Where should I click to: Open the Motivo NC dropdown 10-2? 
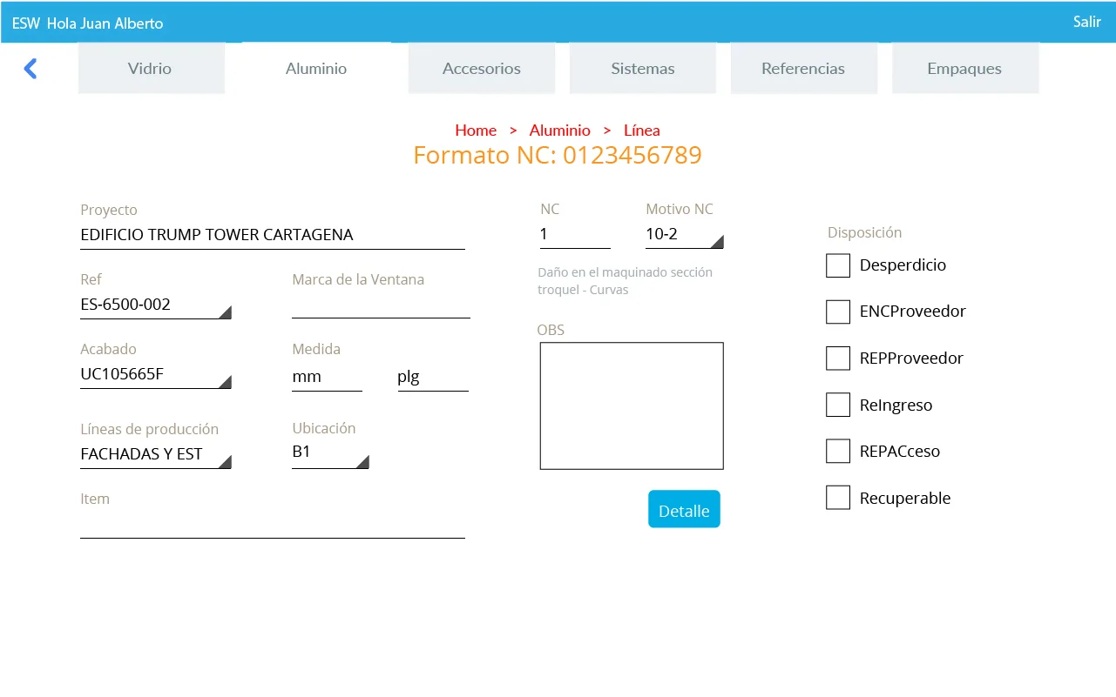685,235
